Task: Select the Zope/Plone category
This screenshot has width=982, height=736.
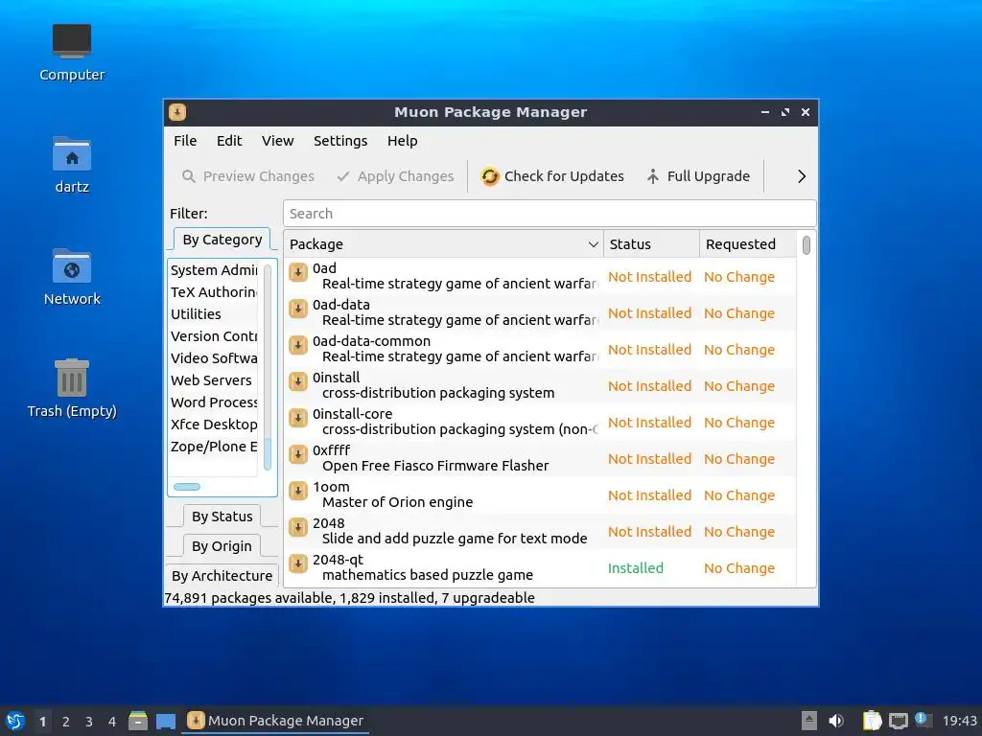Action: [x=213, y=447]
